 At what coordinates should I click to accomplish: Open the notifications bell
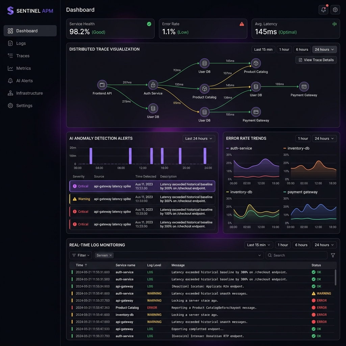pyautogui.click(x=323, y=10)
